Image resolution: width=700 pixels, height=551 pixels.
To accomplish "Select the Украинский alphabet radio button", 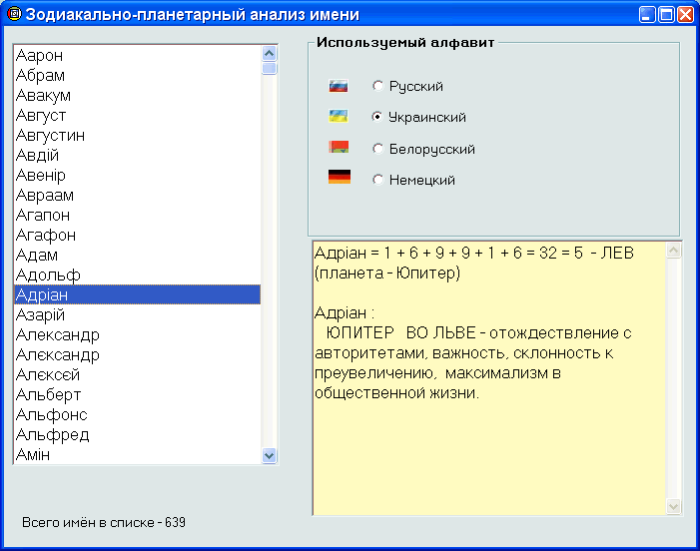I will pyautogui.click(x=377, y=117).
